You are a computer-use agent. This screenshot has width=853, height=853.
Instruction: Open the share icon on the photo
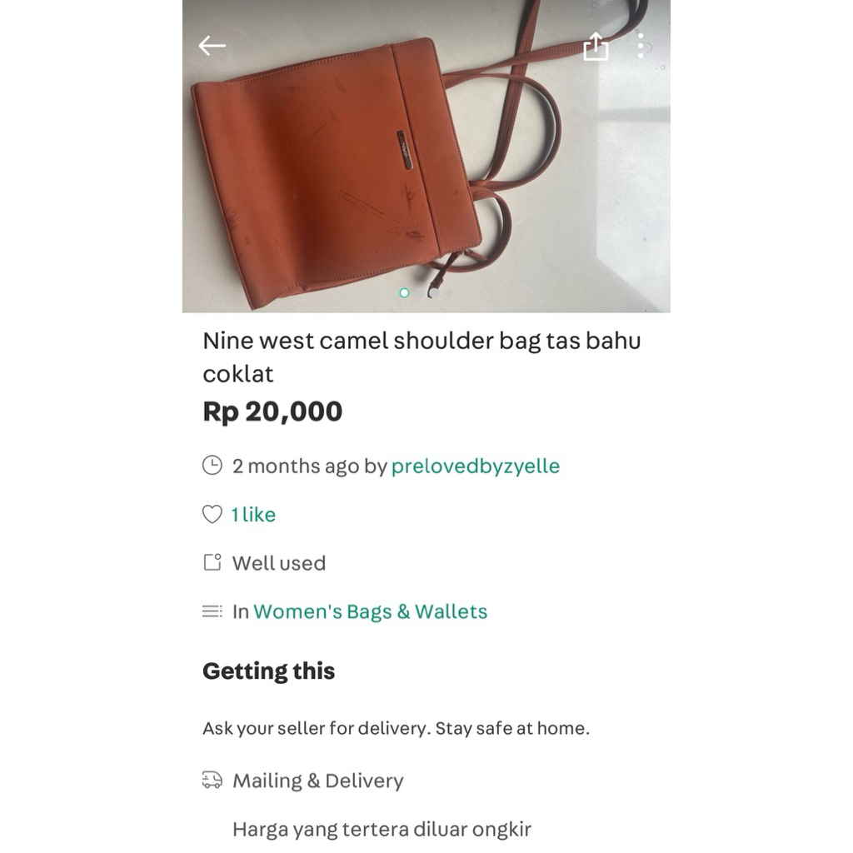(x=596, y=48)
